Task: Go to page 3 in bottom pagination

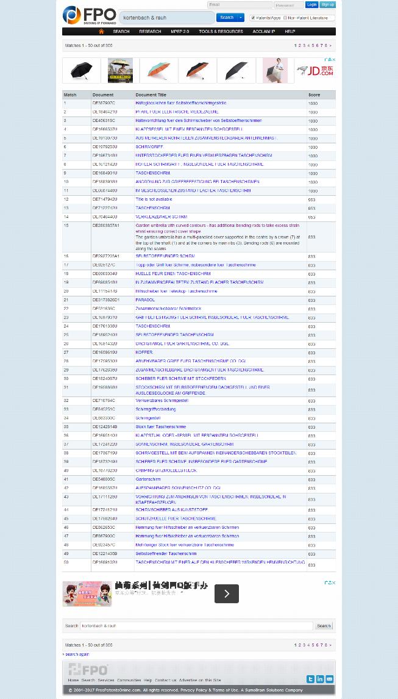Action: (x=304, y=645)
